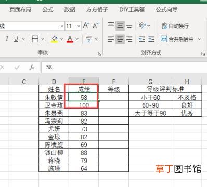This screenshot has height=187, width=207.
Task: Open the font size dropdown showing 11
Action: [79, 26]
